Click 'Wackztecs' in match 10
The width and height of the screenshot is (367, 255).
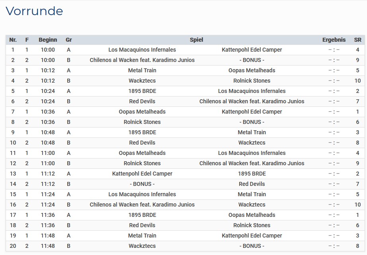(x=252, y=143)
